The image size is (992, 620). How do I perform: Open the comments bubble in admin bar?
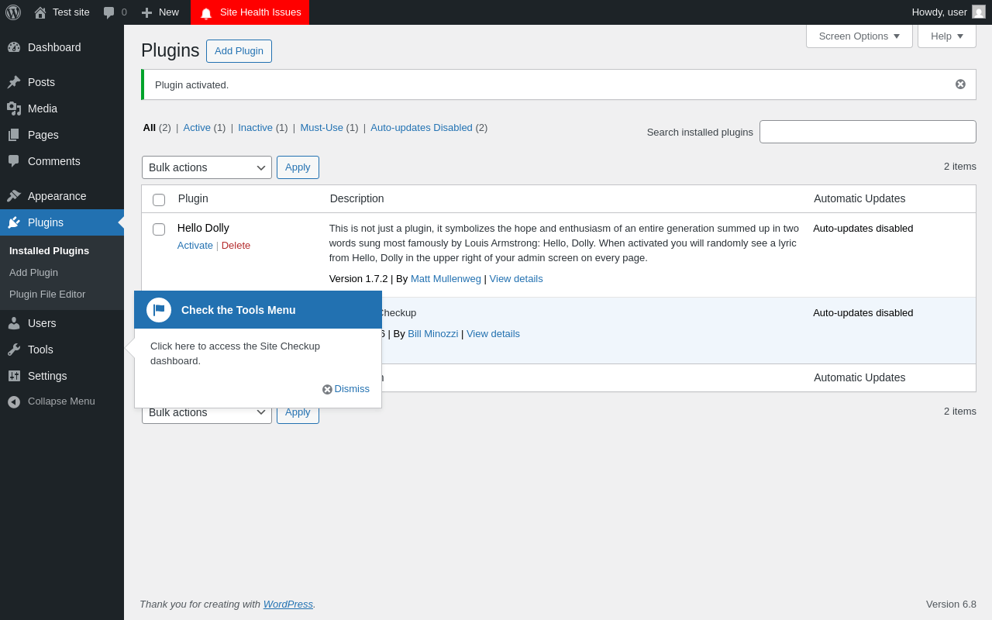[109, 12]
